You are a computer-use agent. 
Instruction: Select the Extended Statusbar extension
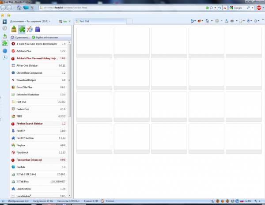pyautogui.click(x=39, y=95)
